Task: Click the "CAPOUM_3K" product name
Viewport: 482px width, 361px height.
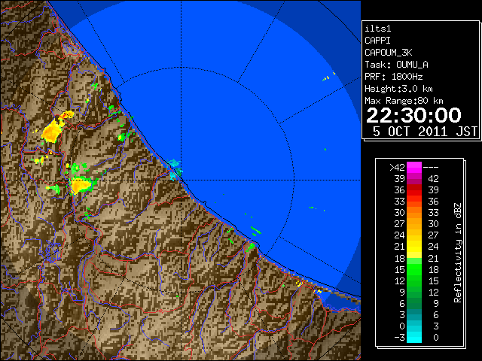Action: tap(389, 53)
